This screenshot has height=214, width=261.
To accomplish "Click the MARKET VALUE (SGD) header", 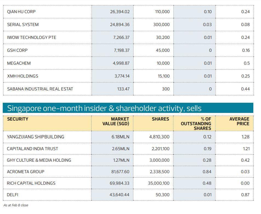I will coord(116,121).
